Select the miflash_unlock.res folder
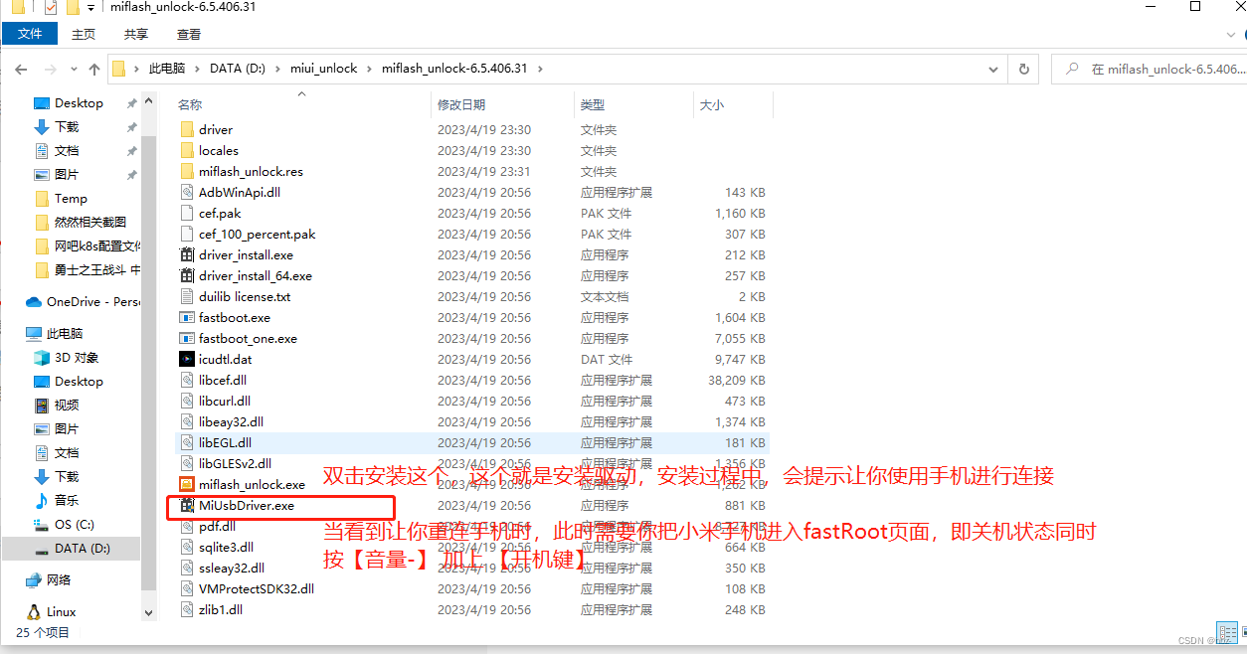This screenshot has width=1247, height=654. [x=251, y=171]
